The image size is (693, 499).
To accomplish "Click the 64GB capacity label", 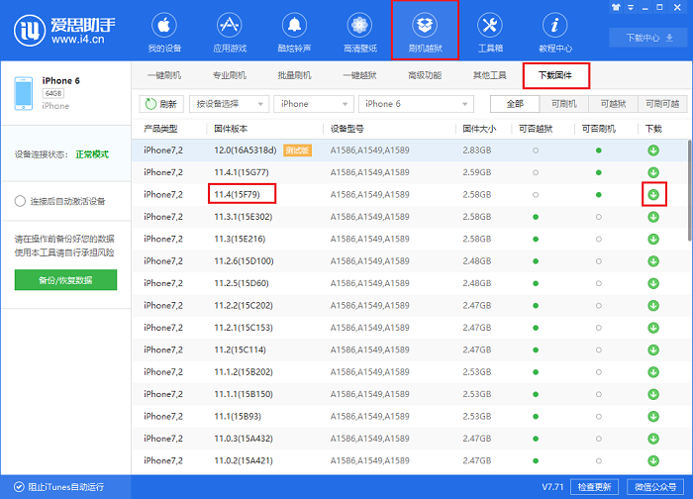I will pos(53,93).
